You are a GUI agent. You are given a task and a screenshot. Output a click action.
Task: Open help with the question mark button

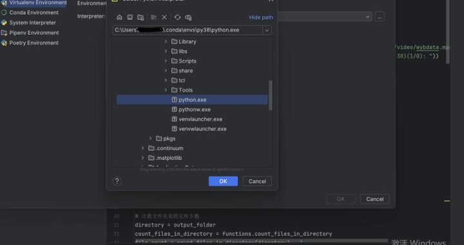coord(117,181)
